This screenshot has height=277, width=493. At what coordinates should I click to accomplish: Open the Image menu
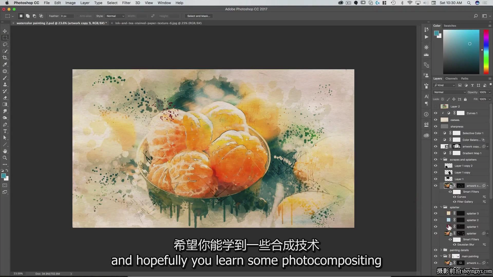(x=70, y=3)
